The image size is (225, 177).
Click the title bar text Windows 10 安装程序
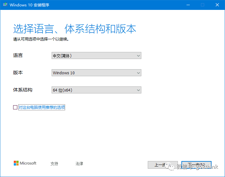click(29, 5)
